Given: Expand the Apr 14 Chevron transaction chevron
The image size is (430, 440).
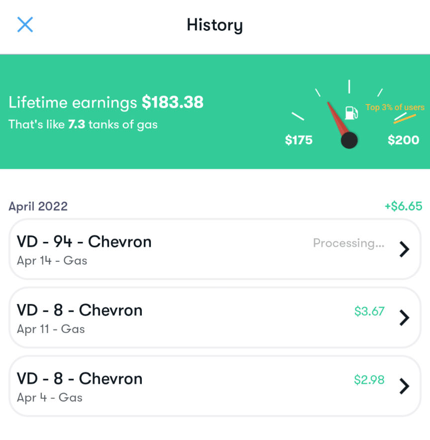Looking at the screenshot, I should point(405,249).
